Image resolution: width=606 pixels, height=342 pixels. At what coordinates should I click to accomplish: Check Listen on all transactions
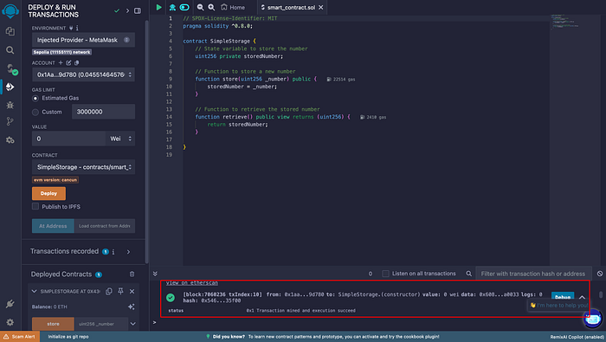coord(385,274)
